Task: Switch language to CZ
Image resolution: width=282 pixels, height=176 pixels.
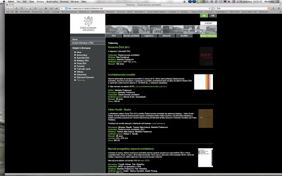Action: (204, 16)
